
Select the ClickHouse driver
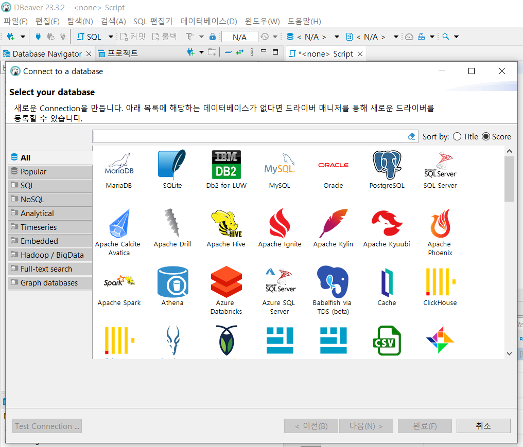[440, 287]
